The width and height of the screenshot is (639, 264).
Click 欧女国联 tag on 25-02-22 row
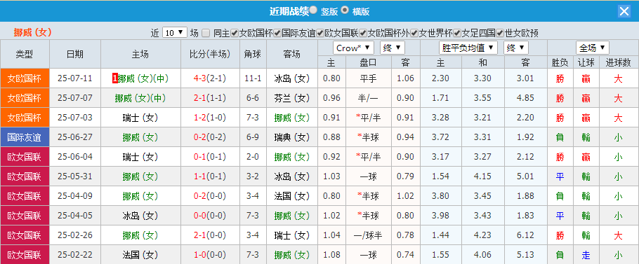pos(25,255)
